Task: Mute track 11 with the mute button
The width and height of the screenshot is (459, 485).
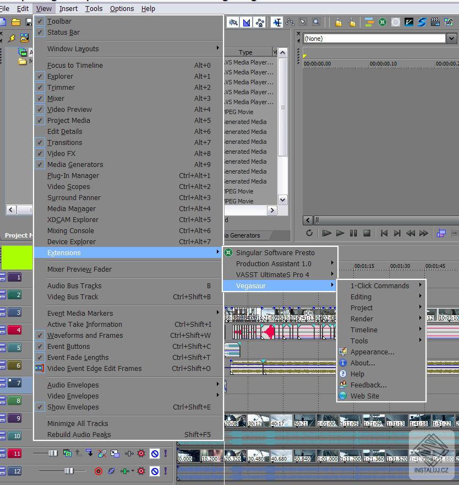Action: [x=155, y=454]
